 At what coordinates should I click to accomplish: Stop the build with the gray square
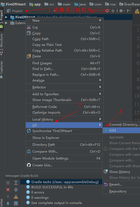click(x=8, y=183)
